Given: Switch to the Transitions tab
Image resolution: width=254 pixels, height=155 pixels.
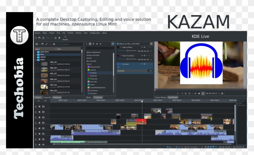Looking at the screenshot, I should pyautogui.click(x=98, y=97).
